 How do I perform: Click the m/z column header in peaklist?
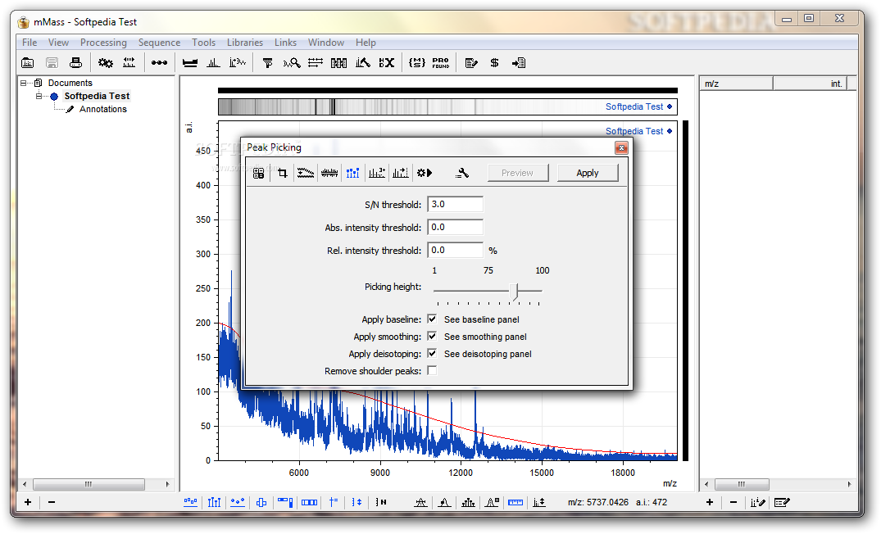(736, 84)
